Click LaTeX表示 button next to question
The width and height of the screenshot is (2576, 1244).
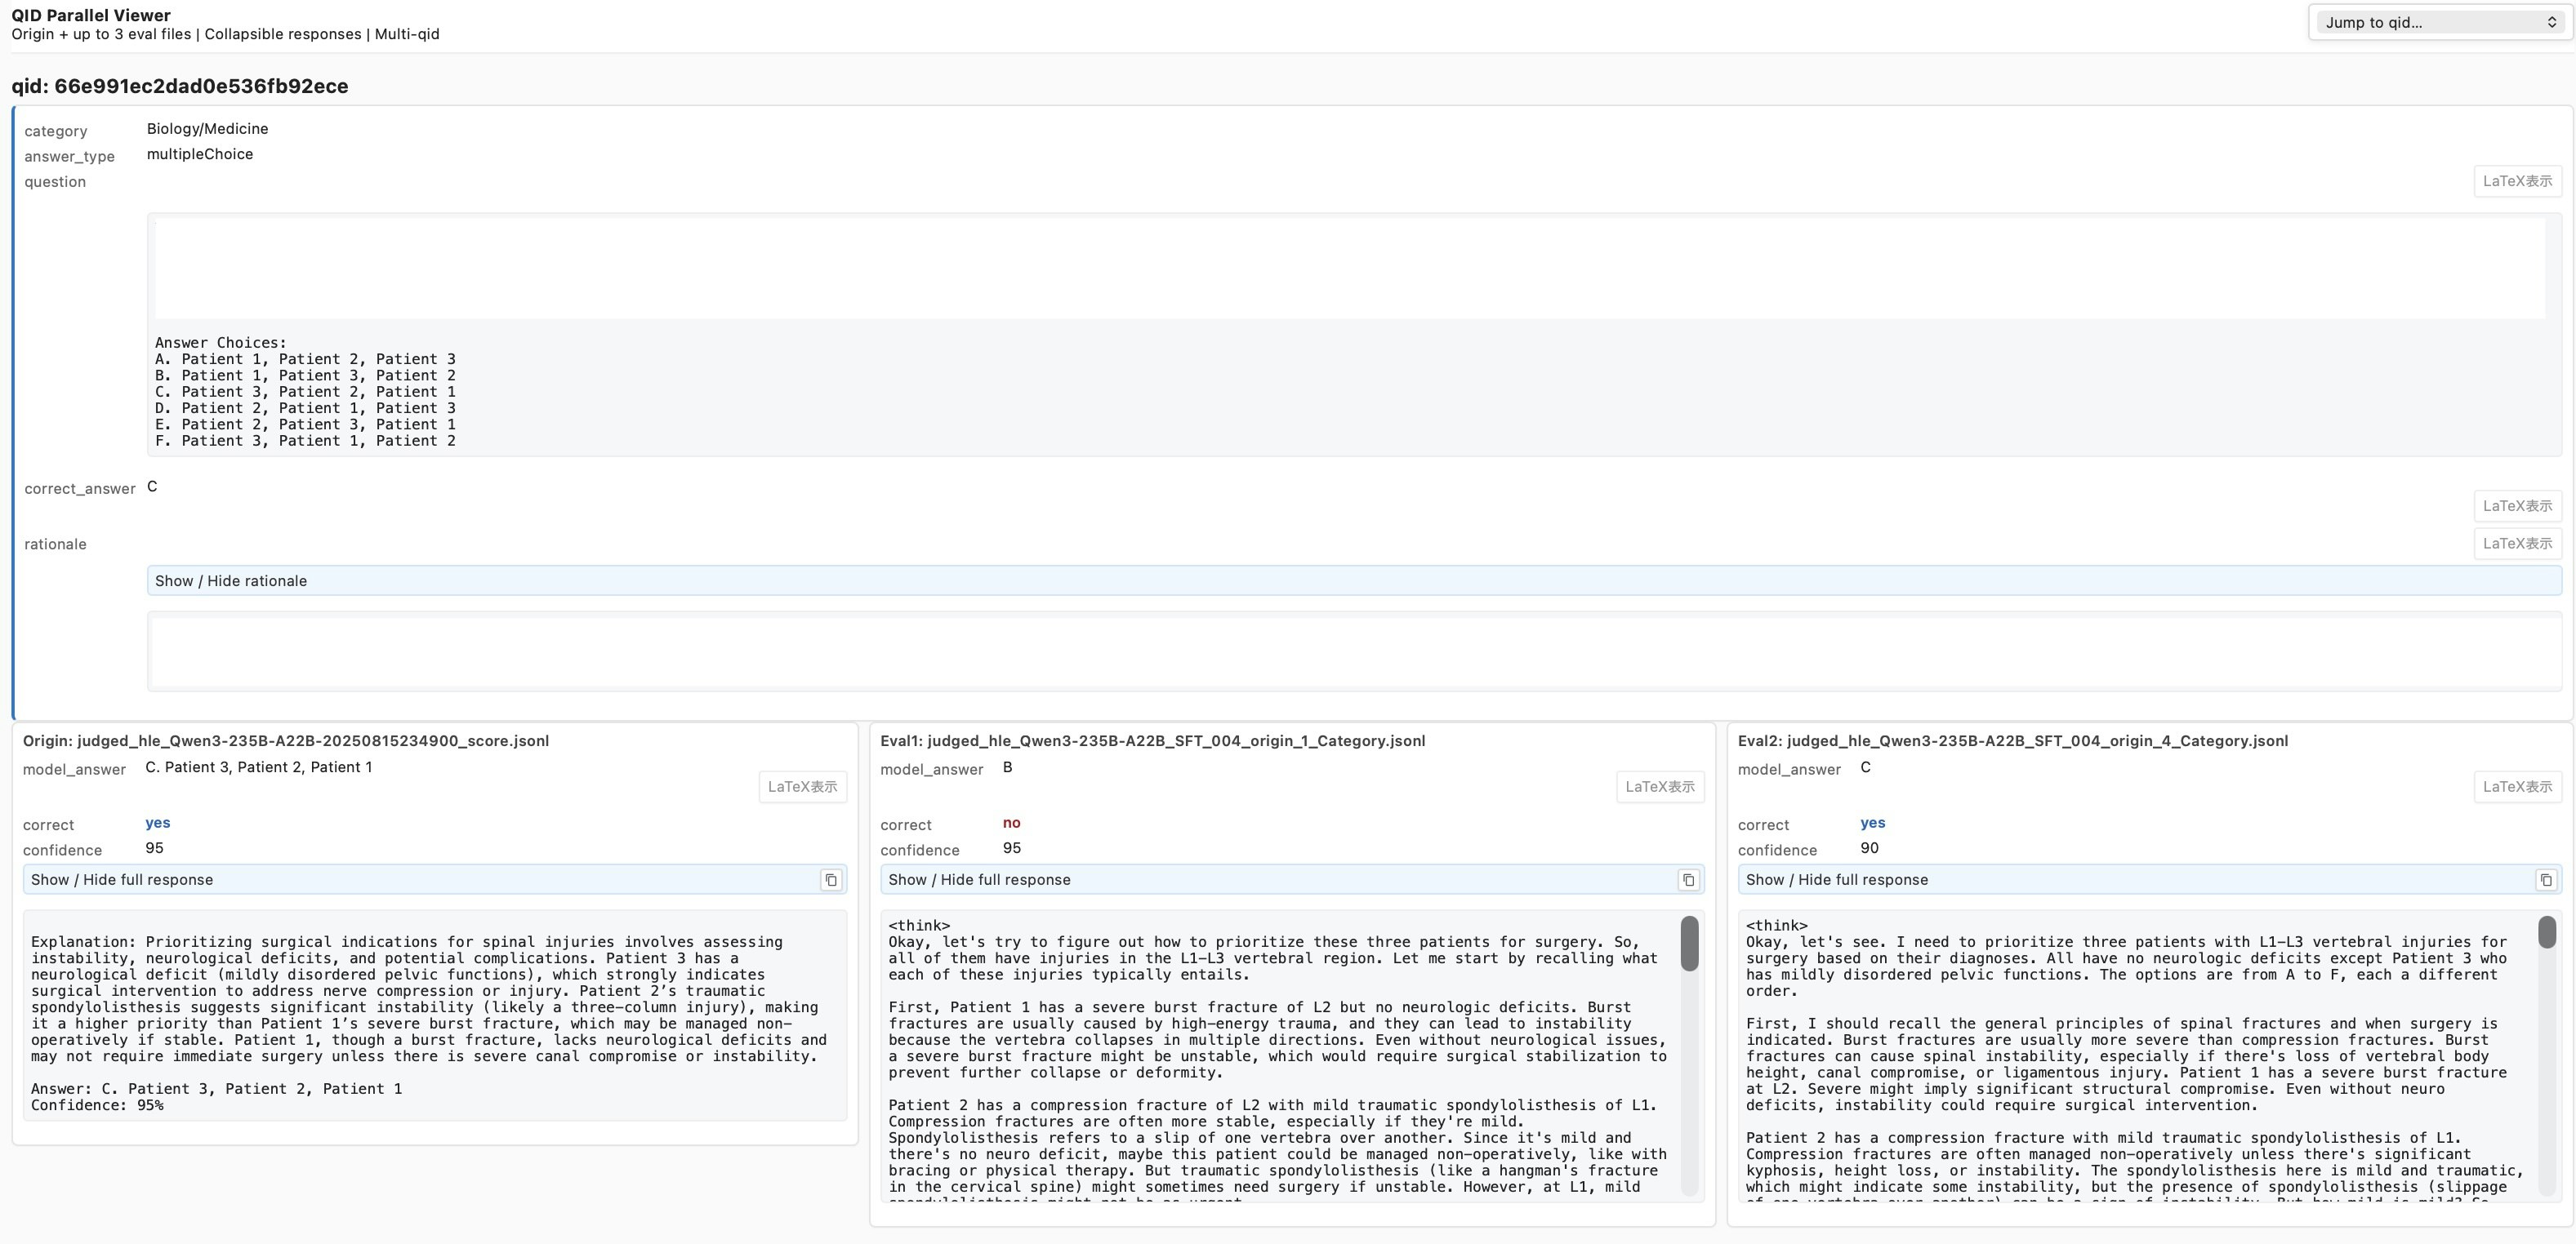point(2517,181)
